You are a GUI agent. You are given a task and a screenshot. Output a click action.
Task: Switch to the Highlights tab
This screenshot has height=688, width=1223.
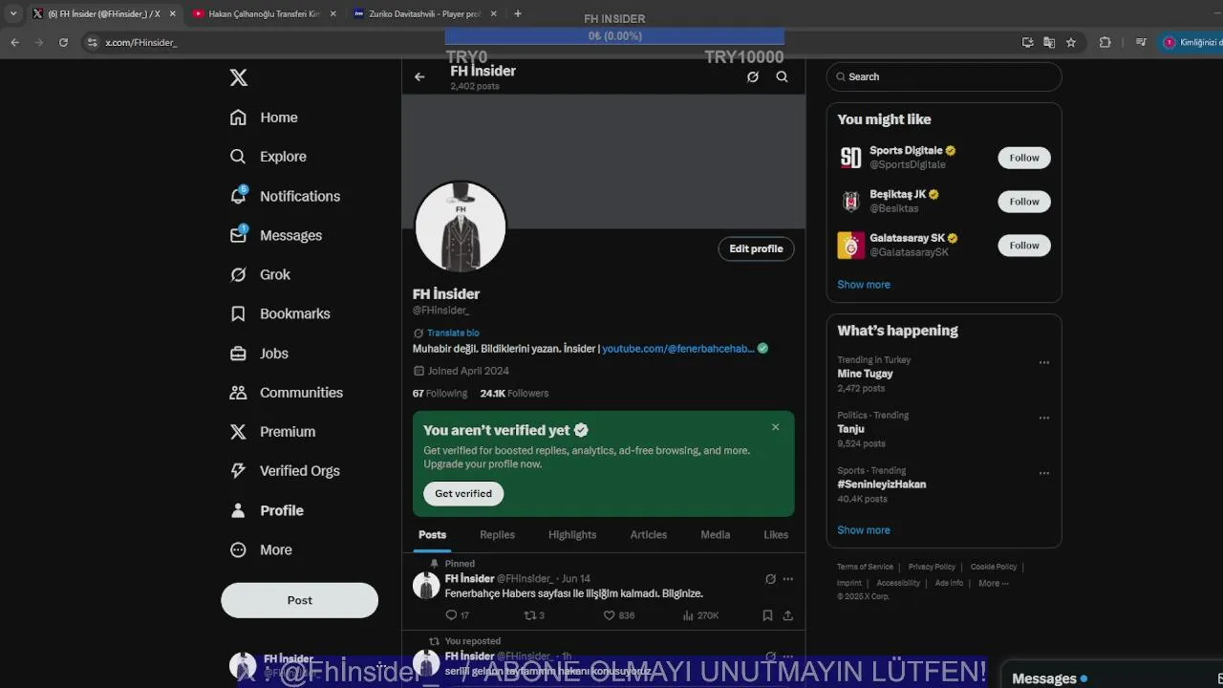pos(572,535)
